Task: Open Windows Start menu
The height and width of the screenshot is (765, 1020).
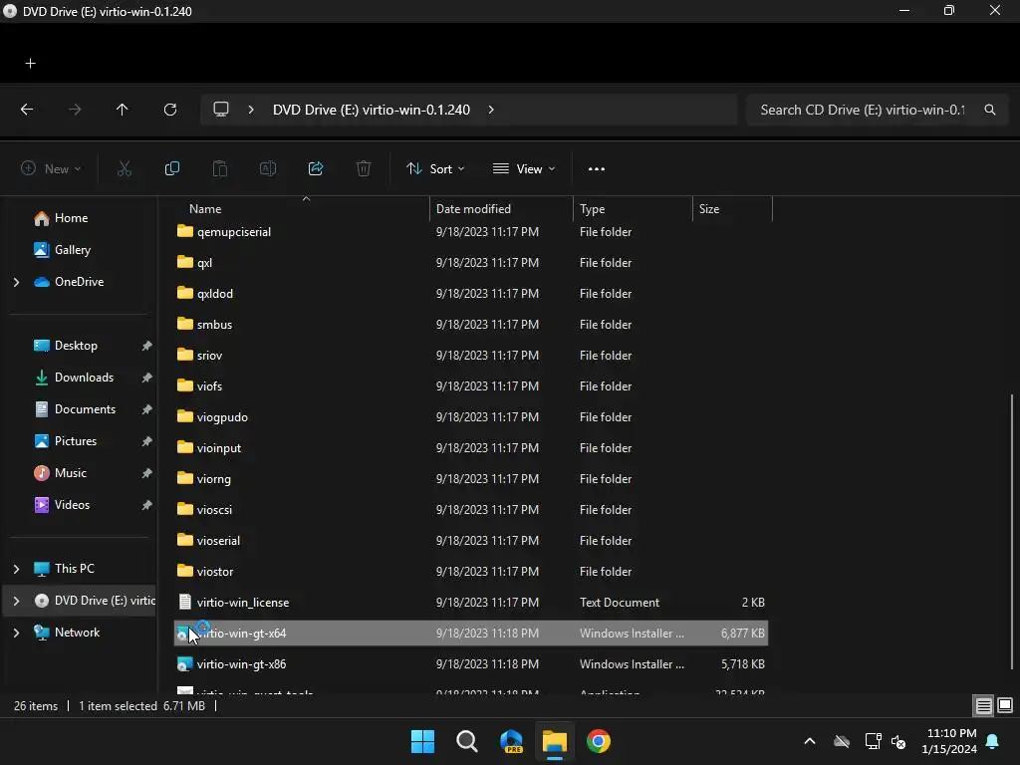Action: [x=422, y=741]
